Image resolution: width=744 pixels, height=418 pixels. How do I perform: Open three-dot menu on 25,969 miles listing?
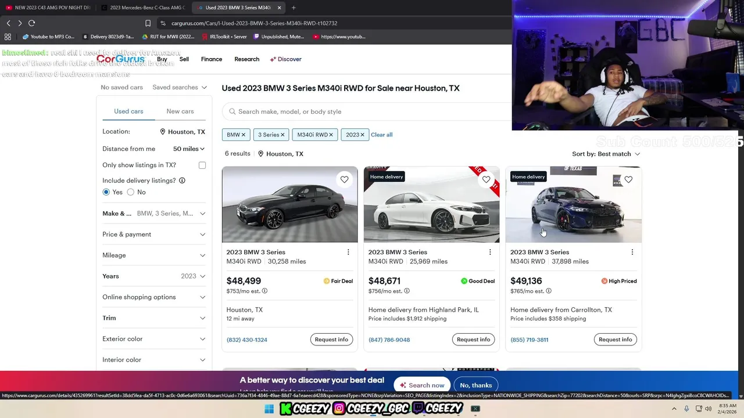pyautogui.click(x=490, y=252)
